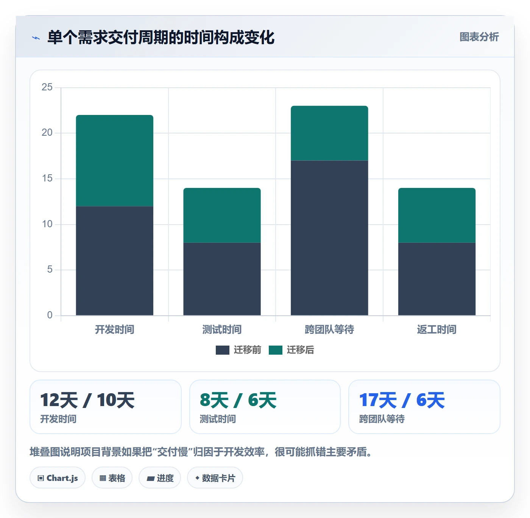Click the lightning bolt icon beside the title
The height and width of the screenshot is (518, 530).
(x=36, y=38)
